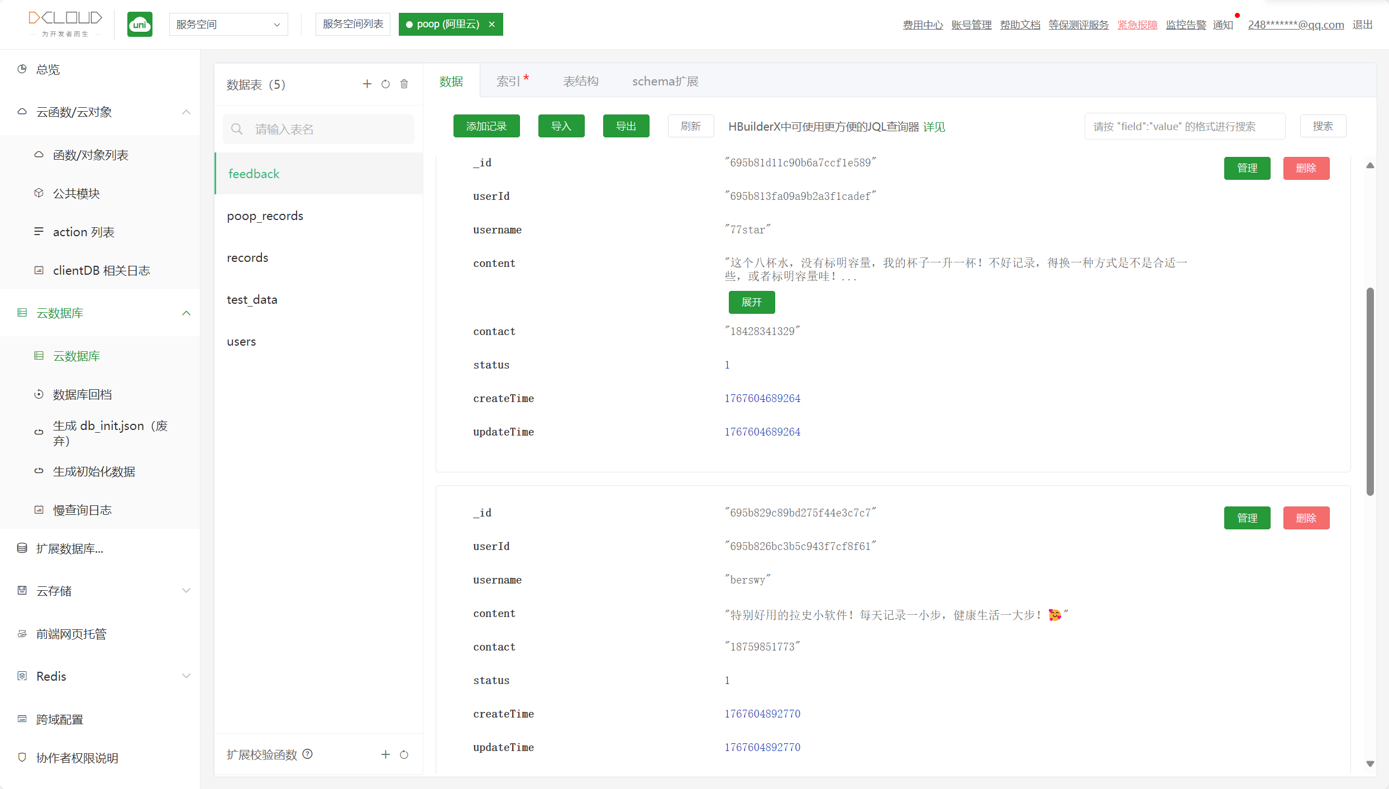Refresh the data table list icon
Viewport: 1389px width, 789px height.
coord(385,84)
